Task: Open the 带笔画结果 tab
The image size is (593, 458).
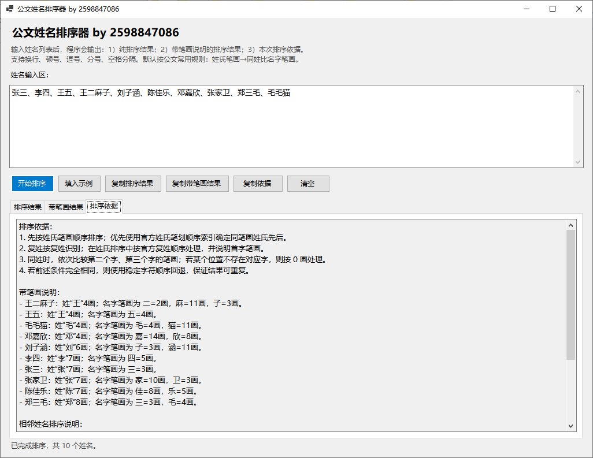Action: pyautogui.click(x=65, y=207)
